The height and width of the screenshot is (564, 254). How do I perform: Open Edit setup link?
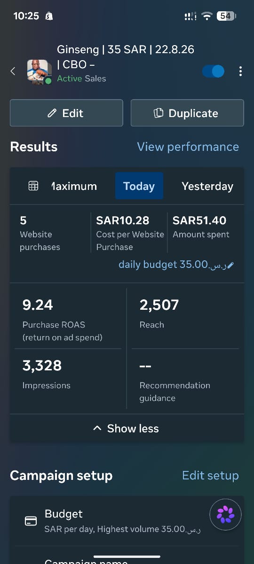coord(210,475)
